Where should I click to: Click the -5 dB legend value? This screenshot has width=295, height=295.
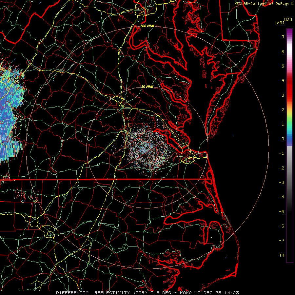(x=282, y=212)
